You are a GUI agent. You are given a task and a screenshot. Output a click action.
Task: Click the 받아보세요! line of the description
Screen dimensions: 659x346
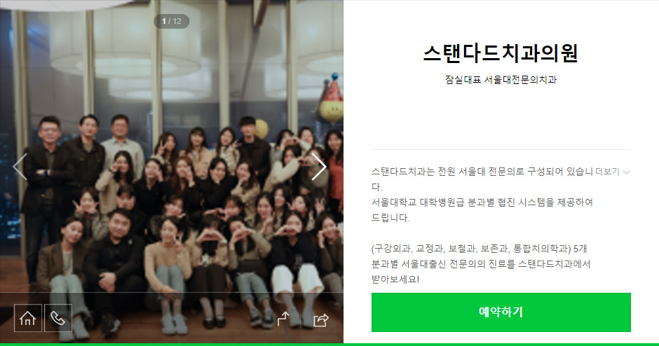[395, 279]
